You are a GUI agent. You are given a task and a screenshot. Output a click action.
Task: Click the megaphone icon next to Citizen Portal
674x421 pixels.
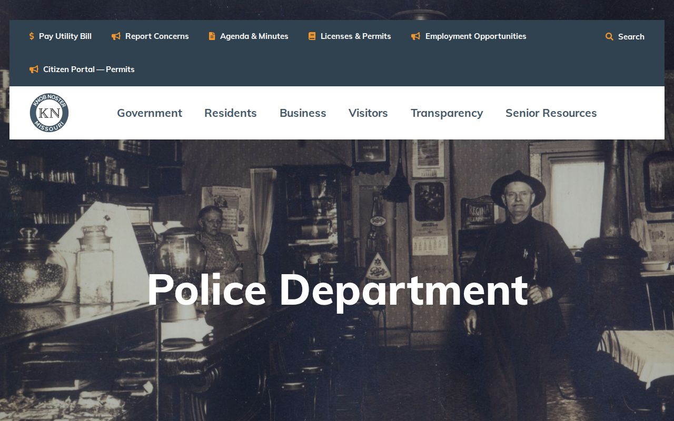coord(34,69)
